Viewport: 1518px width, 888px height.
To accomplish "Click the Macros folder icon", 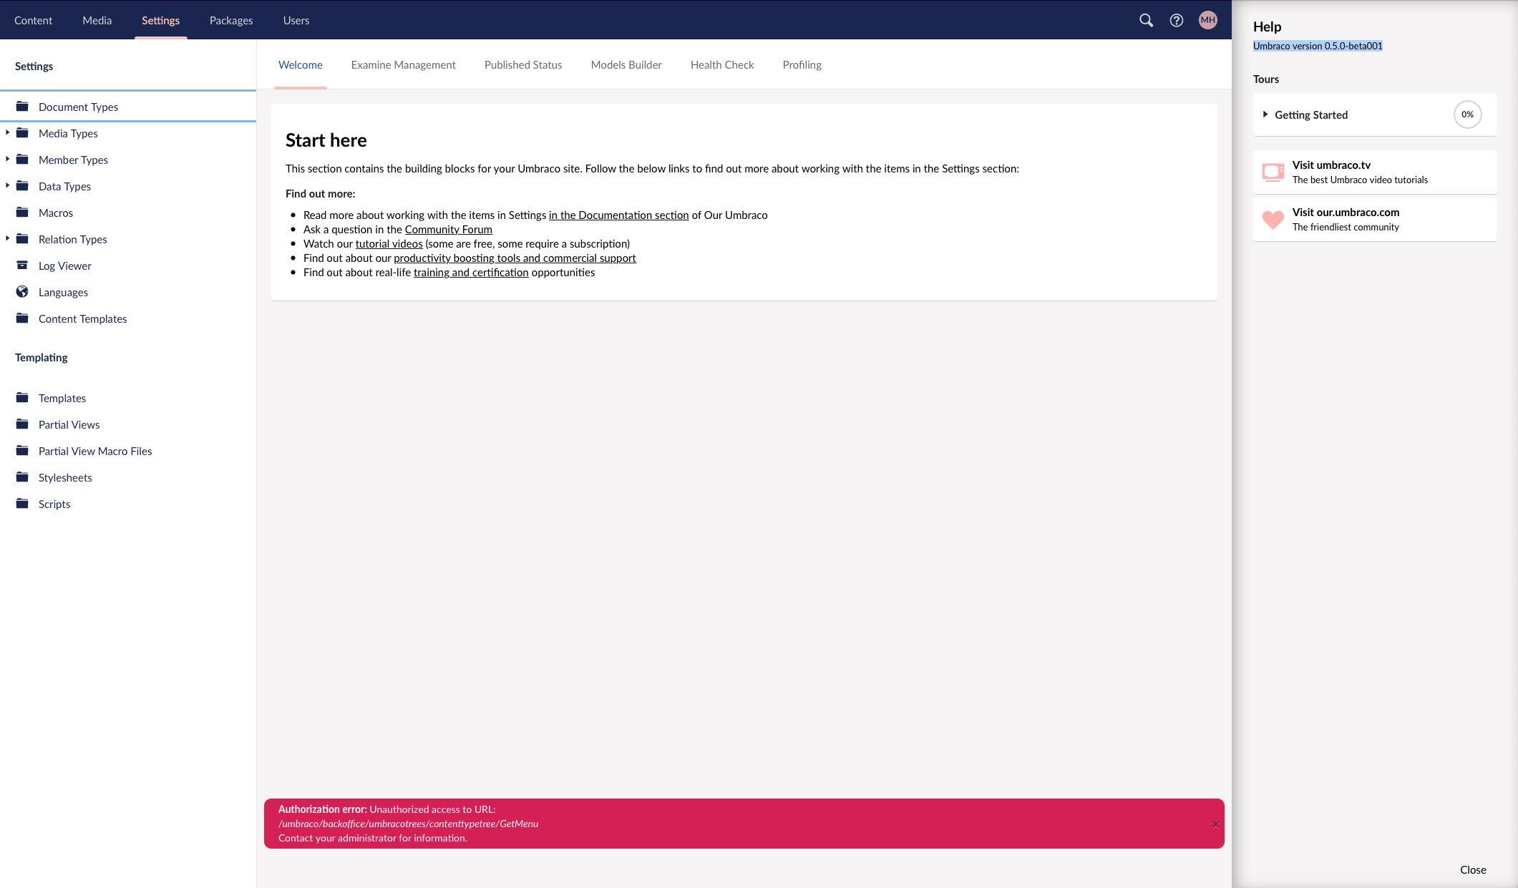I will coord(22,213).
